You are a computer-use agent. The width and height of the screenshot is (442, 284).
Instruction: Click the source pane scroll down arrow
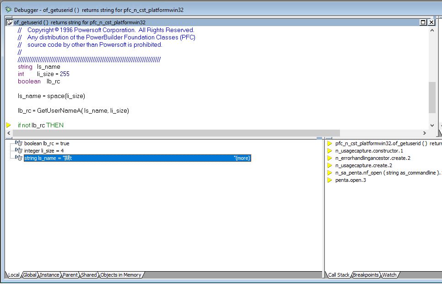pyautogui.click(x=432, y=126)
